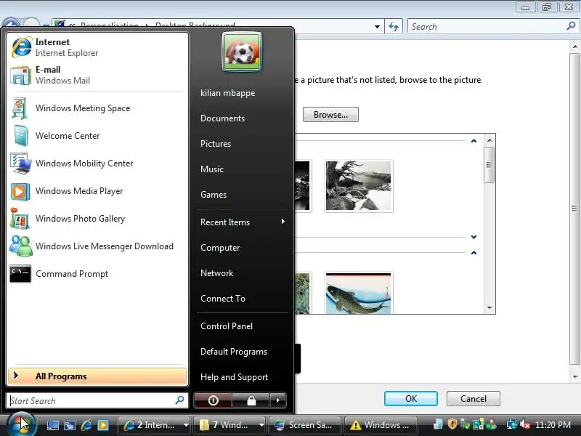
Task: Click the taskbar clock showing 11:20 PM
Action: click(x=553, y=424)
